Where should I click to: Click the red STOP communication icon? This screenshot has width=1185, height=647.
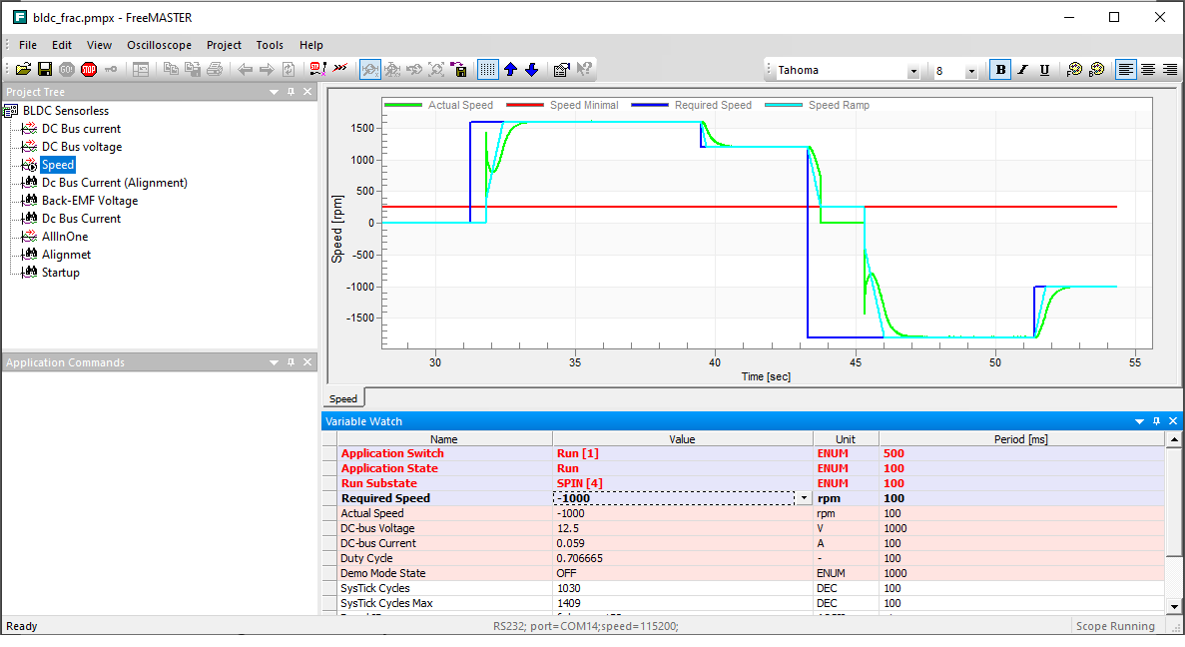pos(89,70)
